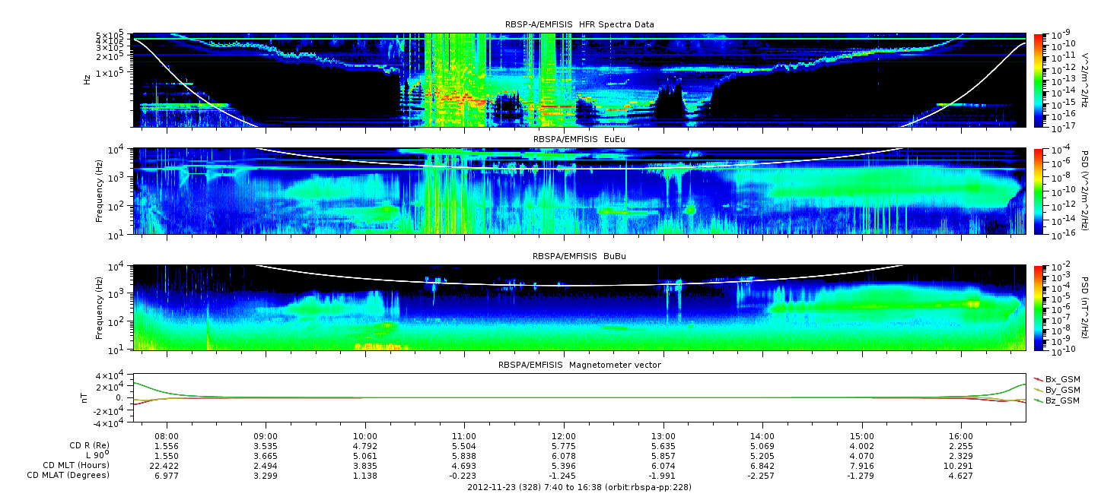Select the 08:00 time axis label
This screenshot has height=500, width=1101.
pos(167,438)
